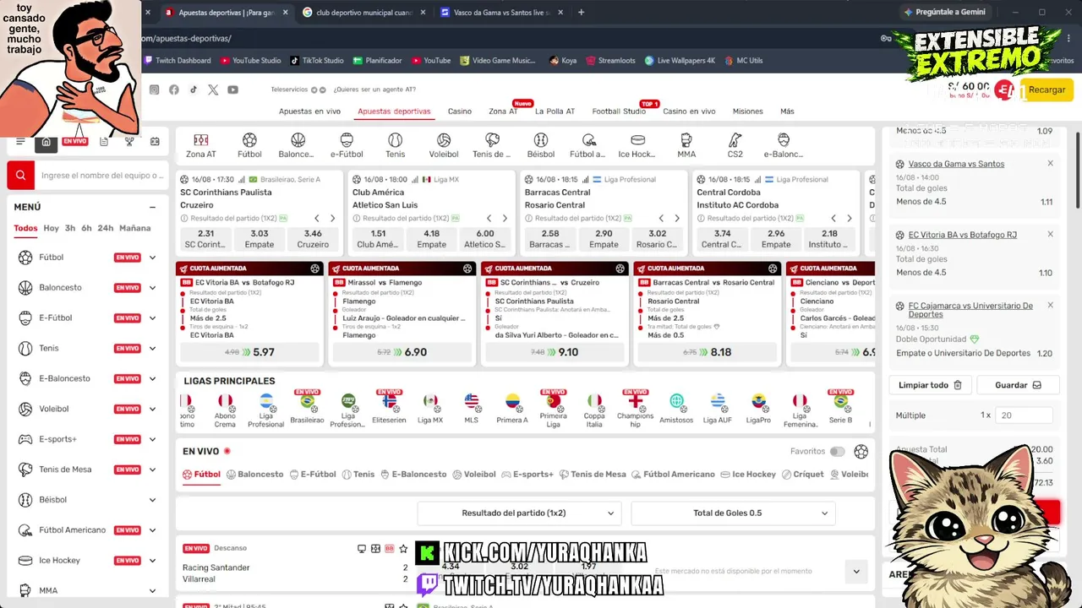Screen dimensions: 1082x608
Task: Expand Fútbol in the sidebar menu
Action: (152, 258)
